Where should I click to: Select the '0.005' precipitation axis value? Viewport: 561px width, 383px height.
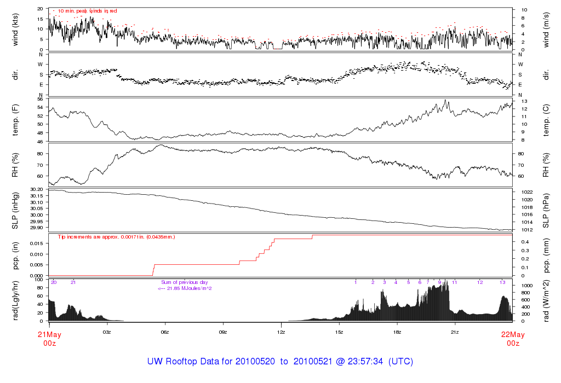[x=37, y=265]
